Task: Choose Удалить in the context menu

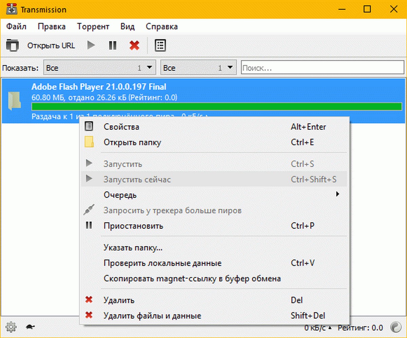Action: [214, 300]
